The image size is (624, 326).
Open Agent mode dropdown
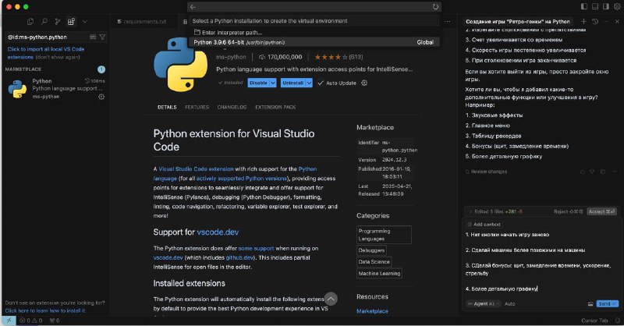[x=484, y=303]
